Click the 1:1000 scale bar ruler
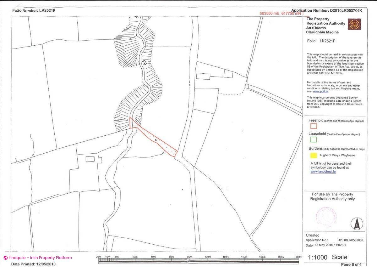The width and height of the screenshot is (377, 267). 198,259
